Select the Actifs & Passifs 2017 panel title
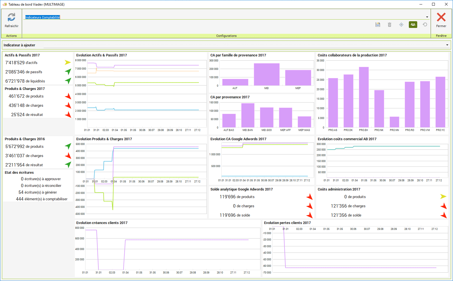 tap(22, 55)
